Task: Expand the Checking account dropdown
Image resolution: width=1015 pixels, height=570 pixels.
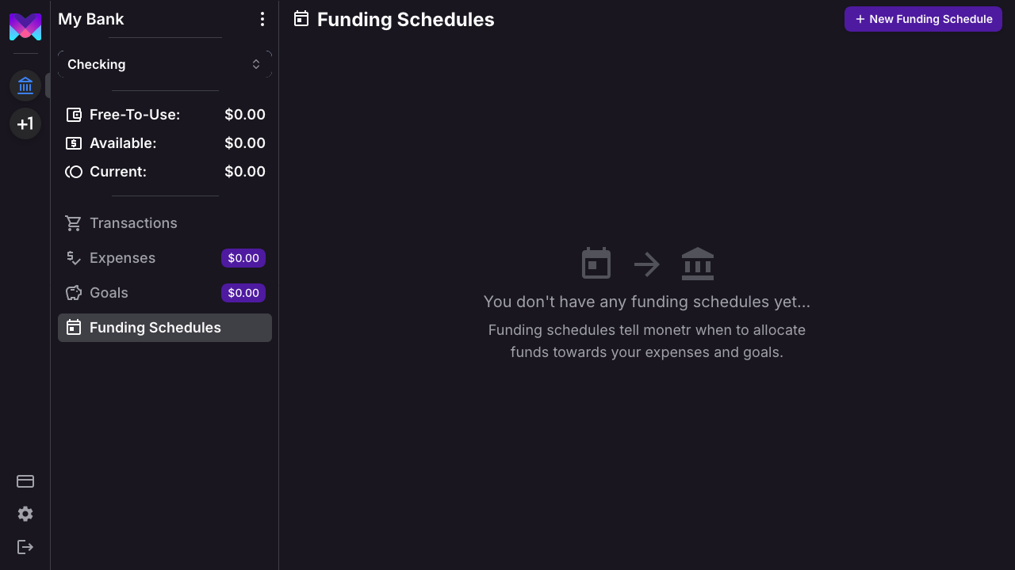Action: click(164, 64)
